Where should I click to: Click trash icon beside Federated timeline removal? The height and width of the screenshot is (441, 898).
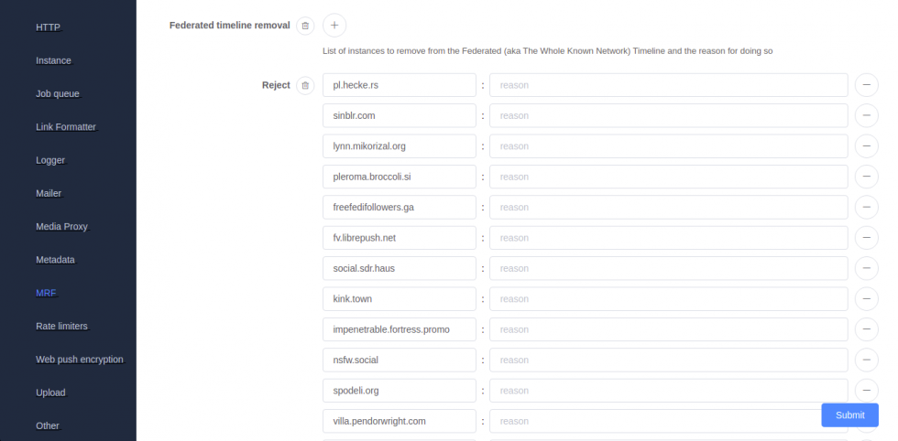click(x=306, y=26)
